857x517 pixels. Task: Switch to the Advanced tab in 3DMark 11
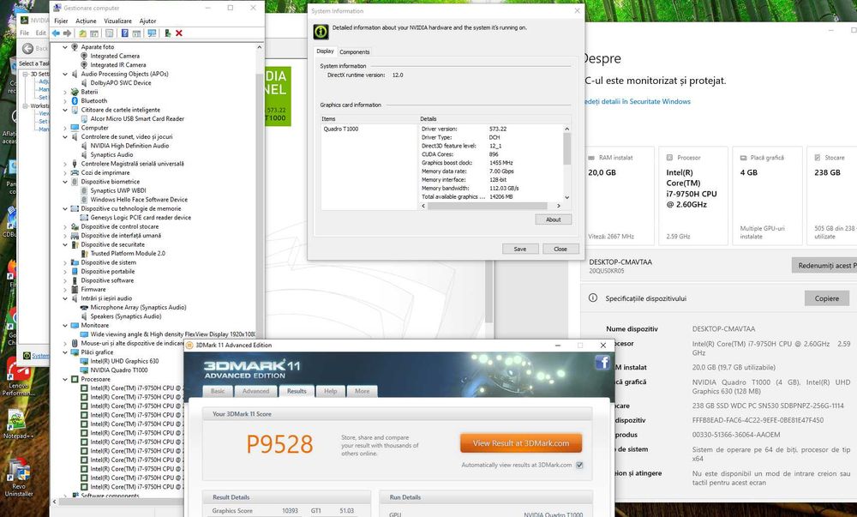click(255, 391)
